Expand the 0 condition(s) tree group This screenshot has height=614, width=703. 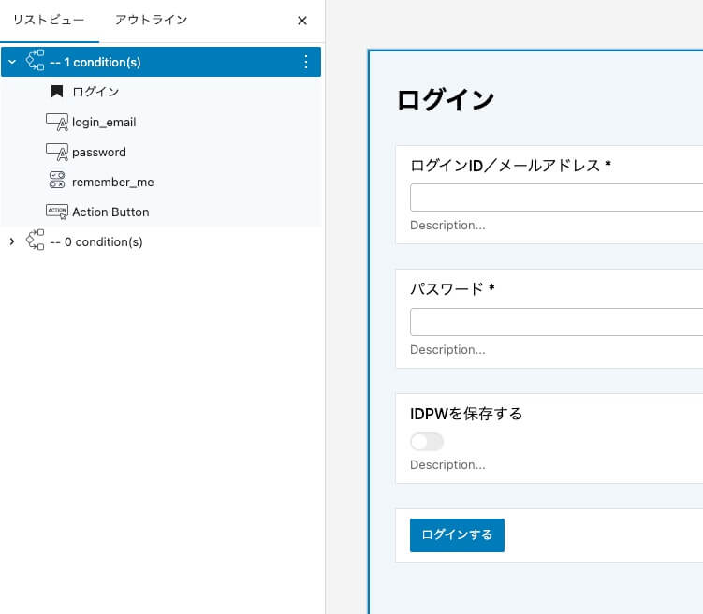point(12,241)
